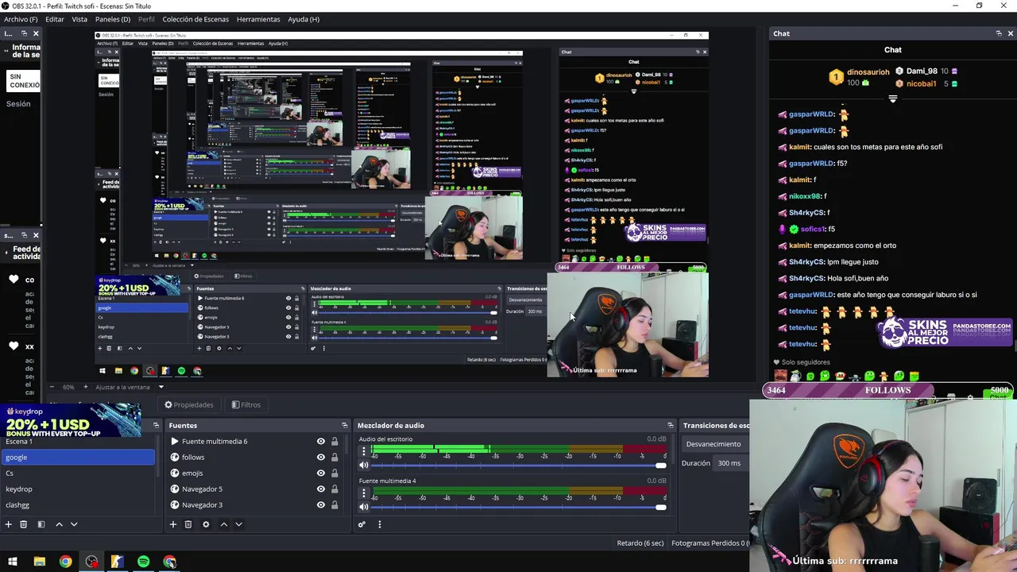Mute Fuente multimedia 4 speaker icon

pyautogui.click(x=364, y=507)
